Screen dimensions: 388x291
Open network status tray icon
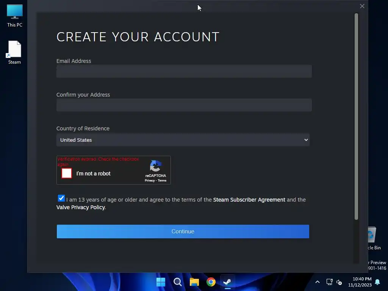click(x=329, y=282)
